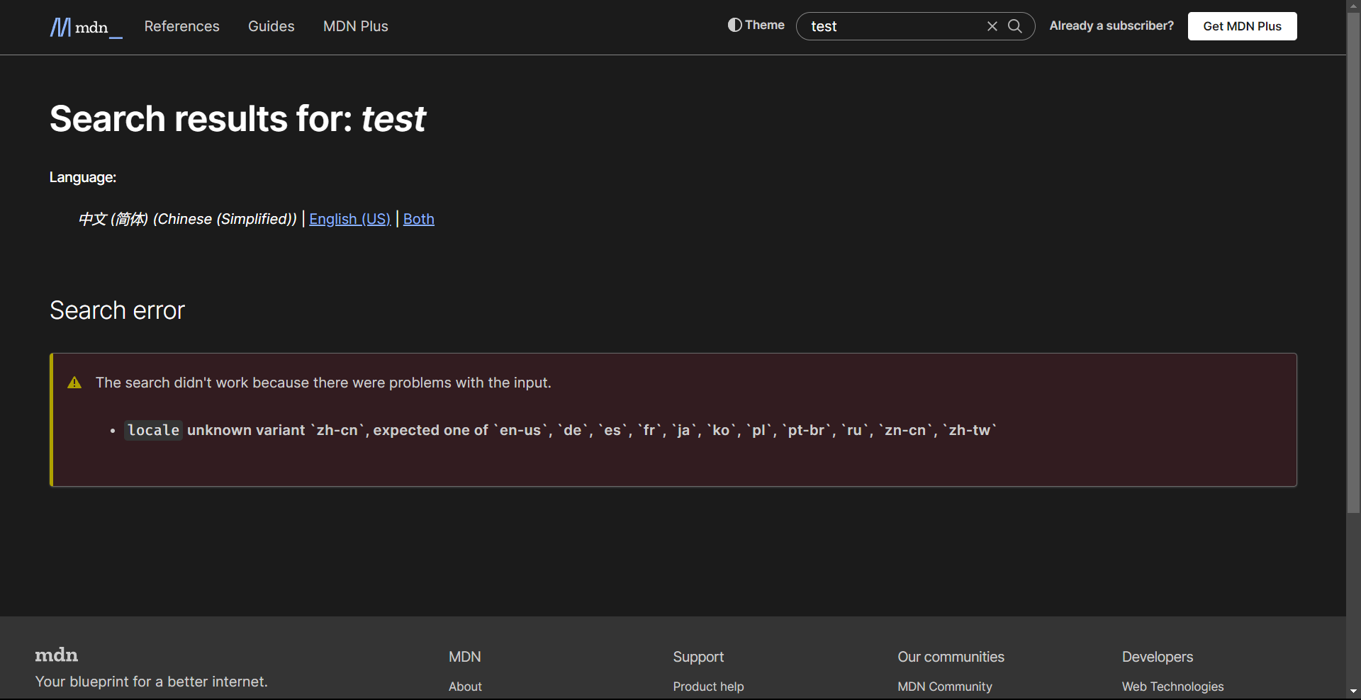Click the scroll-up arrow on the scrollbar
This screenshot has height=700, width=1361.
[x=1352, y=5]
